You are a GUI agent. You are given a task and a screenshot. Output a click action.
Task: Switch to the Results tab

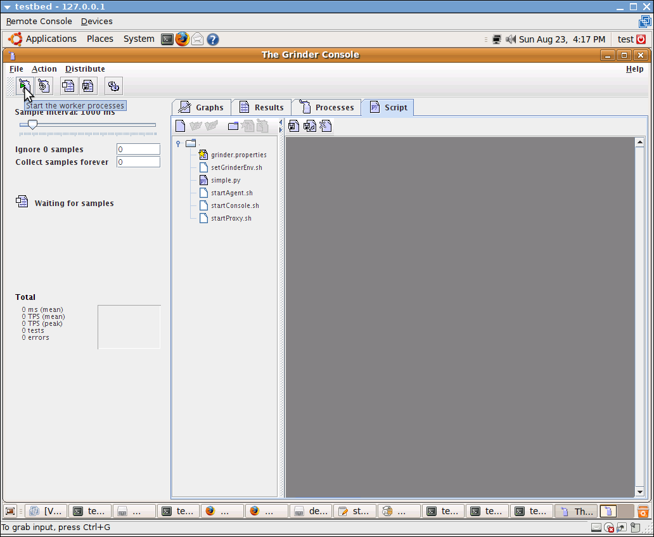(261, 107)
